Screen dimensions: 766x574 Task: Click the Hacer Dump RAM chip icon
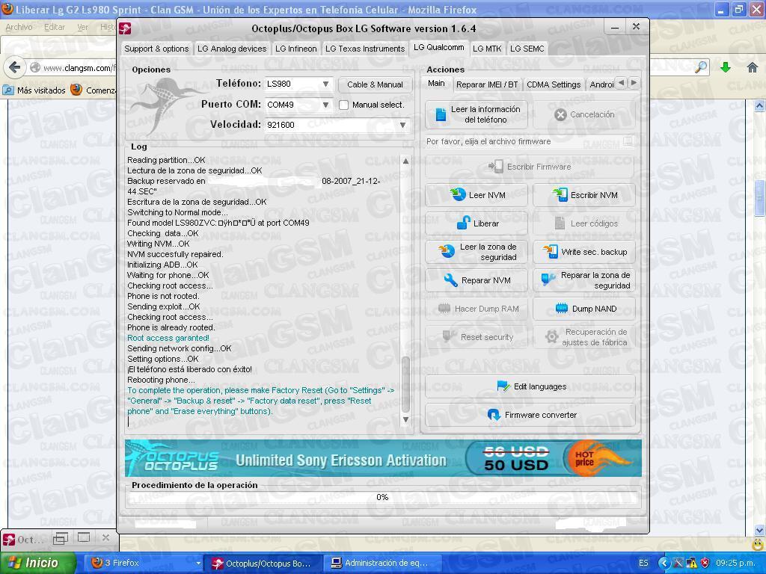pyautogui.click(x=444, y=309)
